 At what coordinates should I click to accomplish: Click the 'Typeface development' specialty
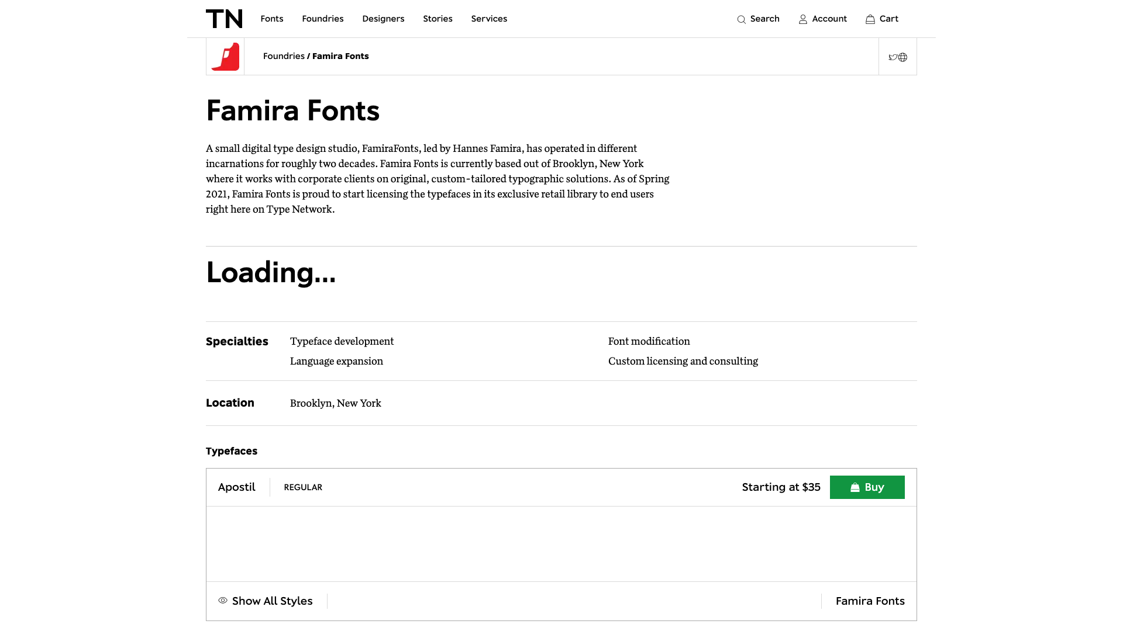(342, 341)
